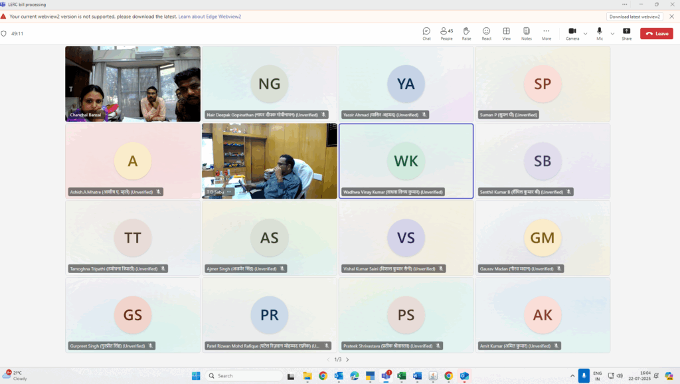Expand the Camera options arrow
The image size is (680, 384).
point(585,33)
